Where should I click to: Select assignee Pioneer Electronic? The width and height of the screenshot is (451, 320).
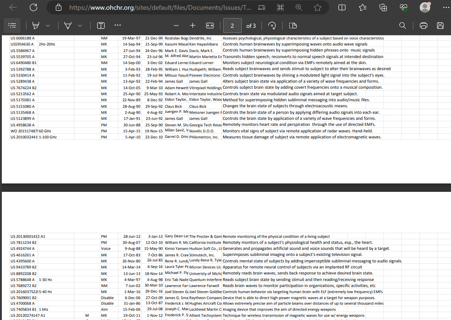click(205, 75)
